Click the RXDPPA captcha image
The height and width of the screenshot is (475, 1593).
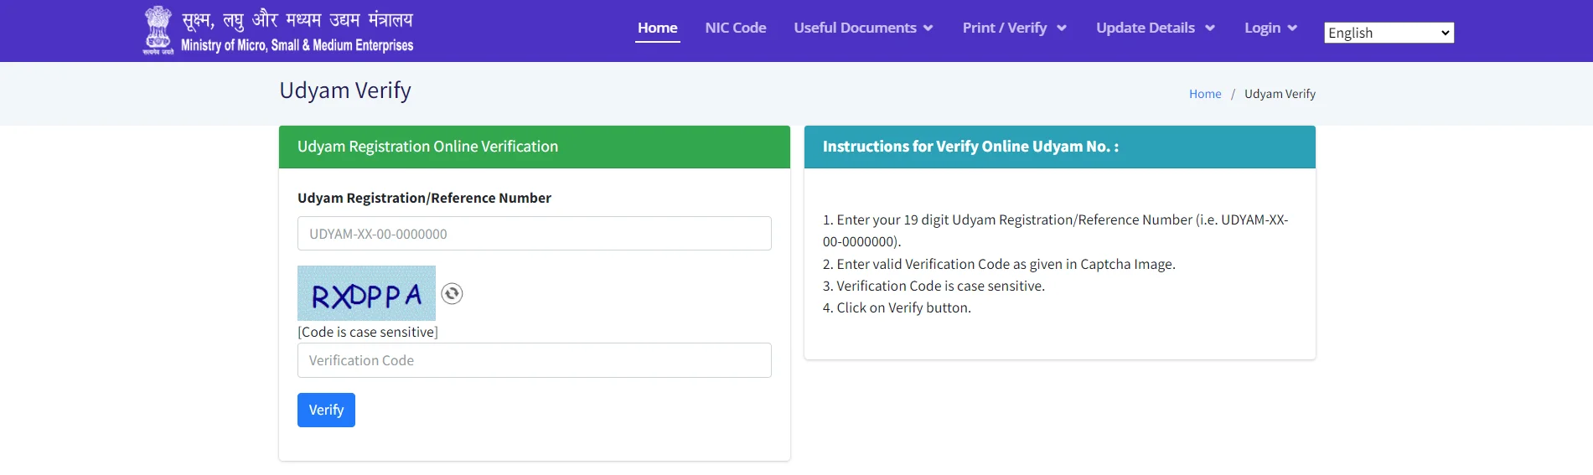366,293
